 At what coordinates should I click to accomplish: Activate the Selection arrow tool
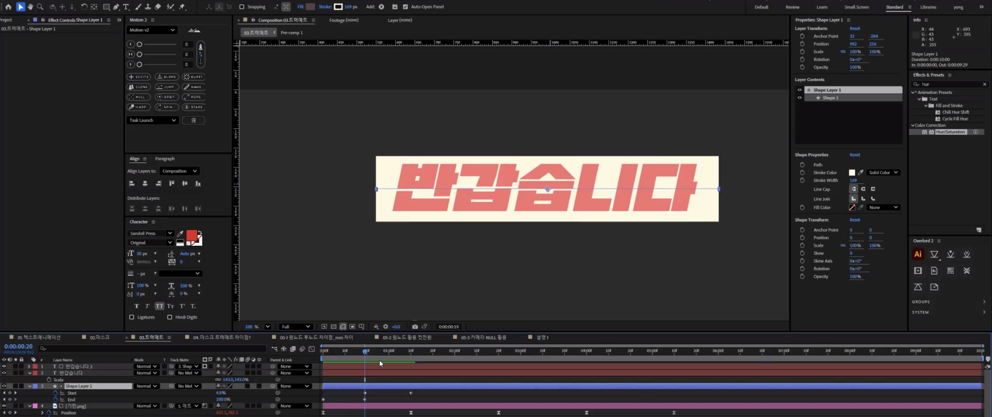click(x=20, y=7)
